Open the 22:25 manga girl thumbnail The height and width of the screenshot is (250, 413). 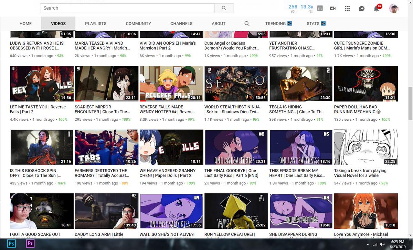pyautogui.click(x=366, y=147)
